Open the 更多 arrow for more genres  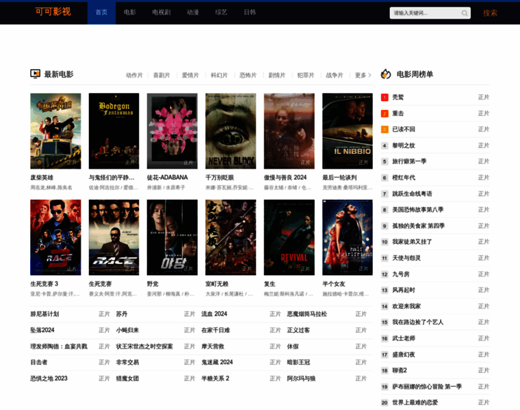tap(363, 75)
